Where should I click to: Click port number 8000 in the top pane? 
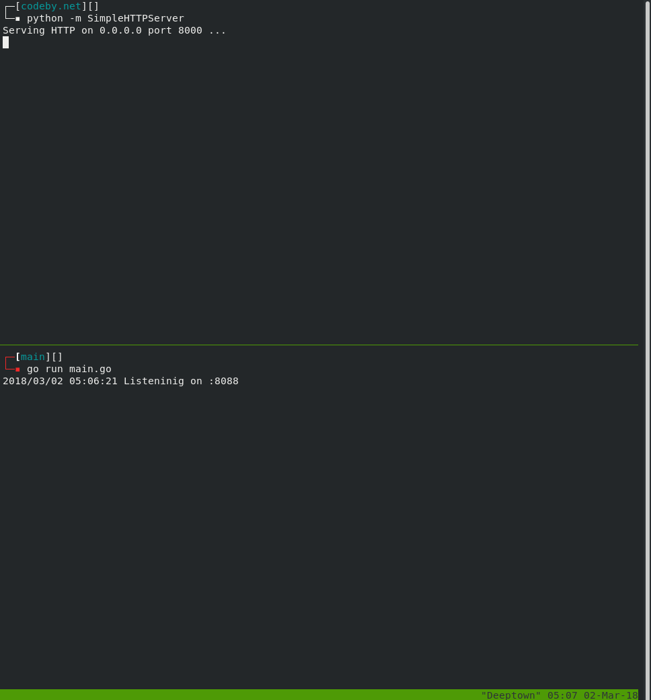tap(190, 30)
